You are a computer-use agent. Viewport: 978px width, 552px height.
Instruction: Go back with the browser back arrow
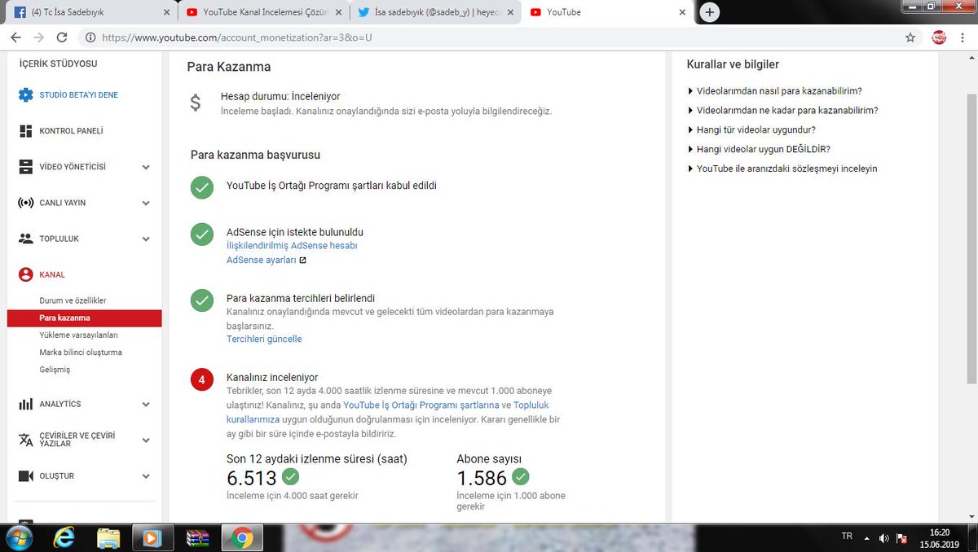click(15, 37)
